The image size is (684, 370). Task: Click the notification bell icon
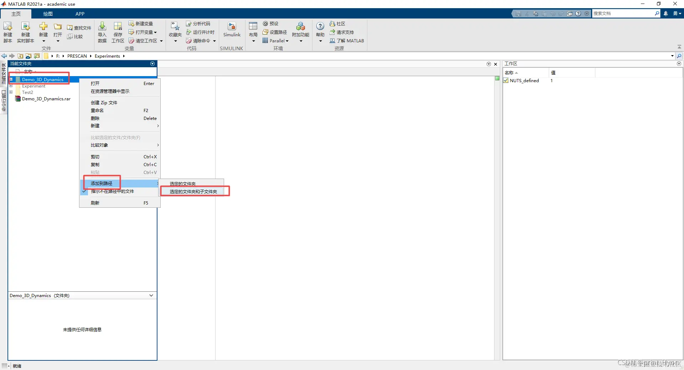click(x=666, y=14)
